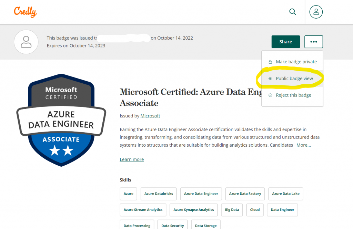
Task: Select Make badge private menu option
Action: 292,62
